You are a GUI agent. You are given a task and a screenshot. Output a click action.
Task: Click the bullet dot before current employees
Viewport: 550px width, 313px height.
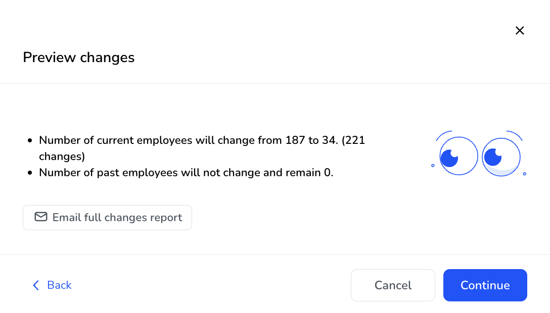pyautogui.click(x=30, y=140)
